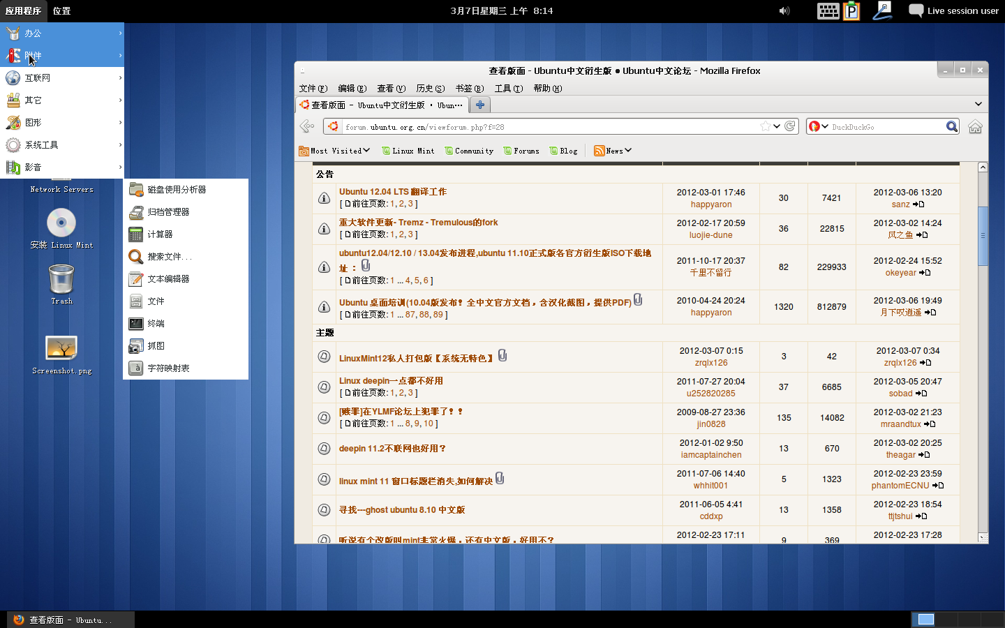Image resolution: width=1005 pixels, height=628 pixels.
Task: Open the list all tabs dropdown
Action: [x=978, y=104]
